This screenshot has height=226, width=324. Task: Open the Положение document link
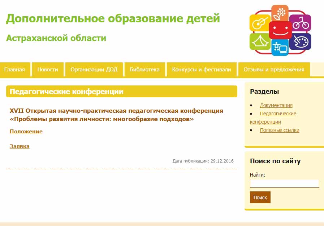click(26, 132)
